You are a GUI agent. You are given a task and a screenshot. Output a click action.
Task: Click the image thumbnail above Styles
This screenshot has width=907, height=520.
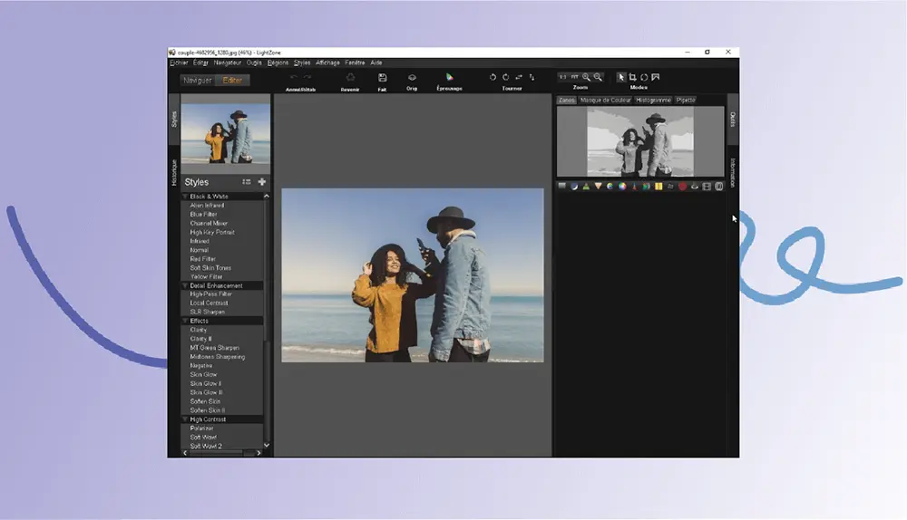point(226,133)
